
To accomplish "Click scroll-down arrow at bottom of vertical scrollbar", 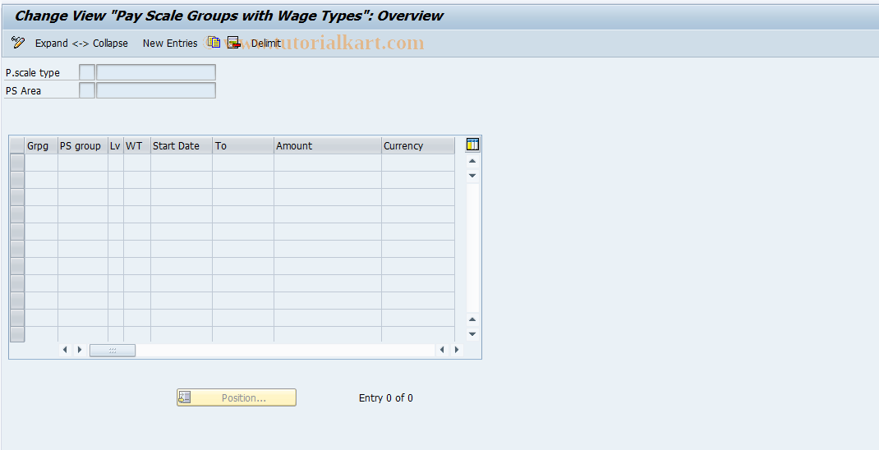I will click(x=472, y=334).
